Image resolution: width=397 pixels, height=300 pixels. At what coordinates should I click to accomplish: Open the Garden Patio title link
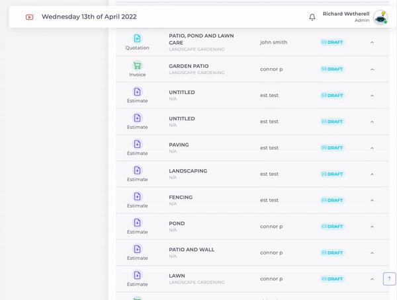189,66
